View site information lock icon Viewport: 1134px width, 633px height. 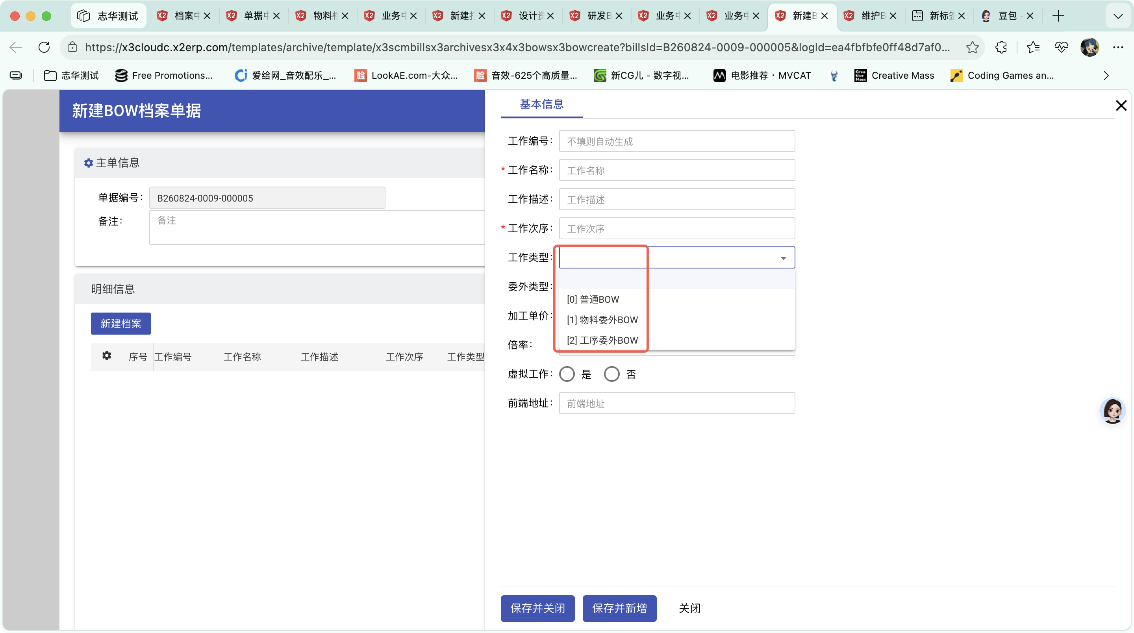point(72,47)
